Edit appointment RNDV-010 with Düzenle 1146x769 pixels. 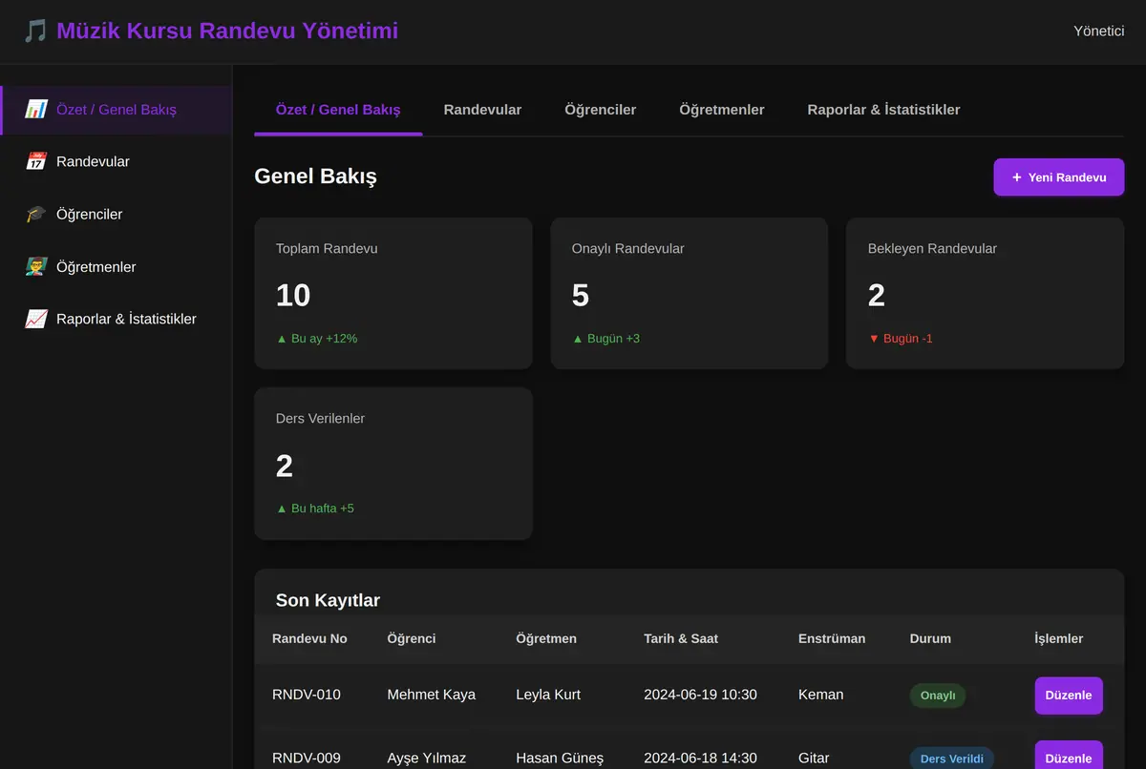[1069, 696]
